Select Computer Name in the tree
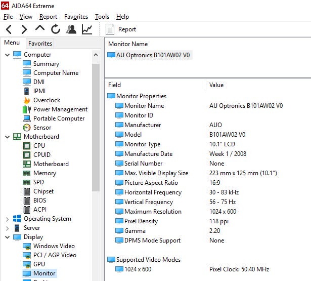The height and width of the screenshot is (281, 311). tap(56, 73)
